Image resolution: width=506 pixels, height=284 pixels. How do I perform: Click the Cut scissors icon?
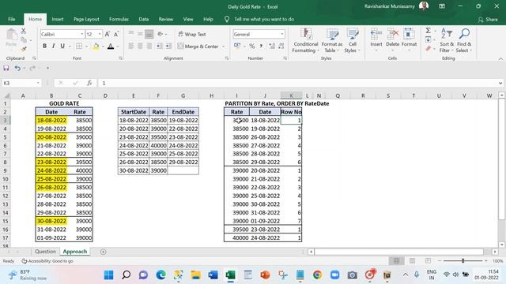point(23,31)
